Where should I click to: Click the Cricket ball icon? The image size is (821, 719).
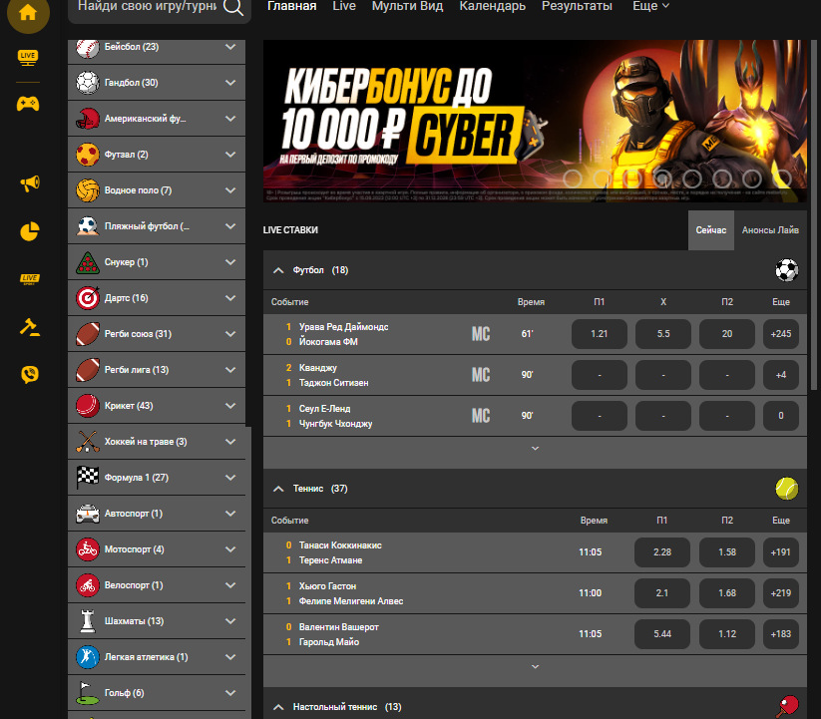pos(88,406)
